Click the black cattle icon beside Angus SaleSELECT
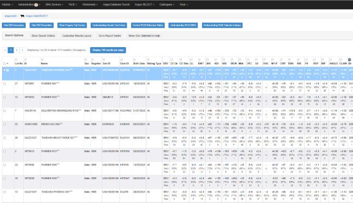The width and height of the screenshot is (353, 203). (x=22, y=16)
